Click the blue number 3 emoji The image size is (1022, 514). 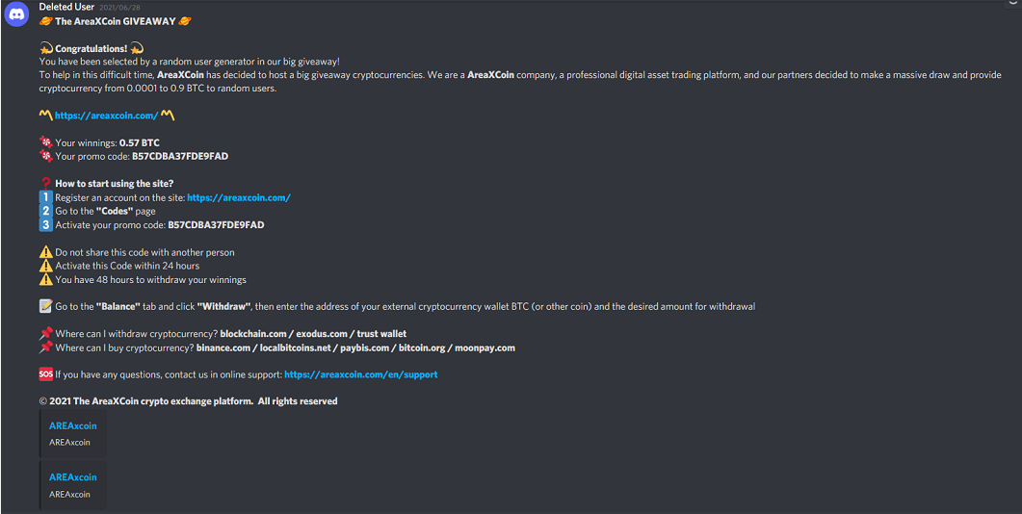click(x=45, y=224)
